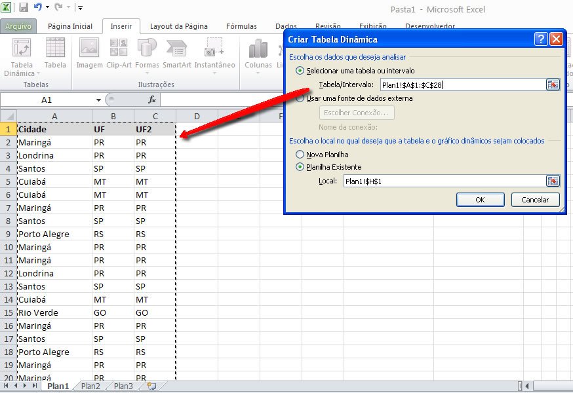Image resolution: width=573 pixels, height=393 pixels.
Task: Click range selector icon beside Tabela/Intervalo field
Action: tap(553, 84)
